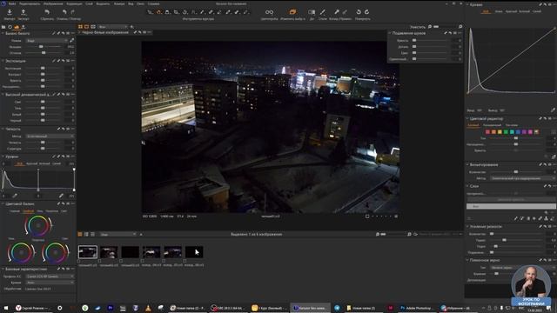Open White Balance mode dropdown
The height and width of the screenshot is (313, 557).
46,41
